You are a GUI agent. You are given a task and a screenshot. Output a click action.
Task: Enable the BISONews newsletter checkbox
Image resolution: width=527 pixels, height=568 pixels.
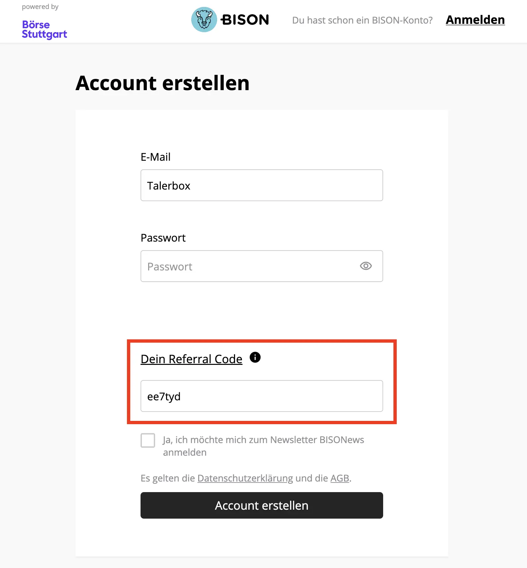click(148, 441)
